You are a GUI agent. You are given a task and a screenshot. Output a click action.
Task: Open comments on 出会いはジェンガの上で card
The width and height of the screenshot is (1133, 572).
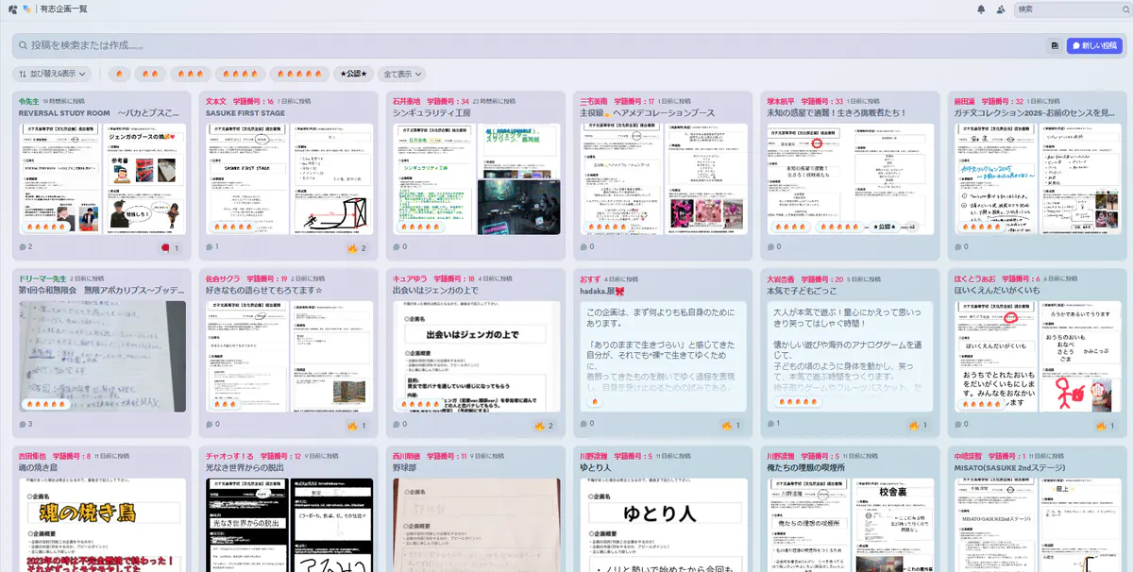click(x=400, y=425)
